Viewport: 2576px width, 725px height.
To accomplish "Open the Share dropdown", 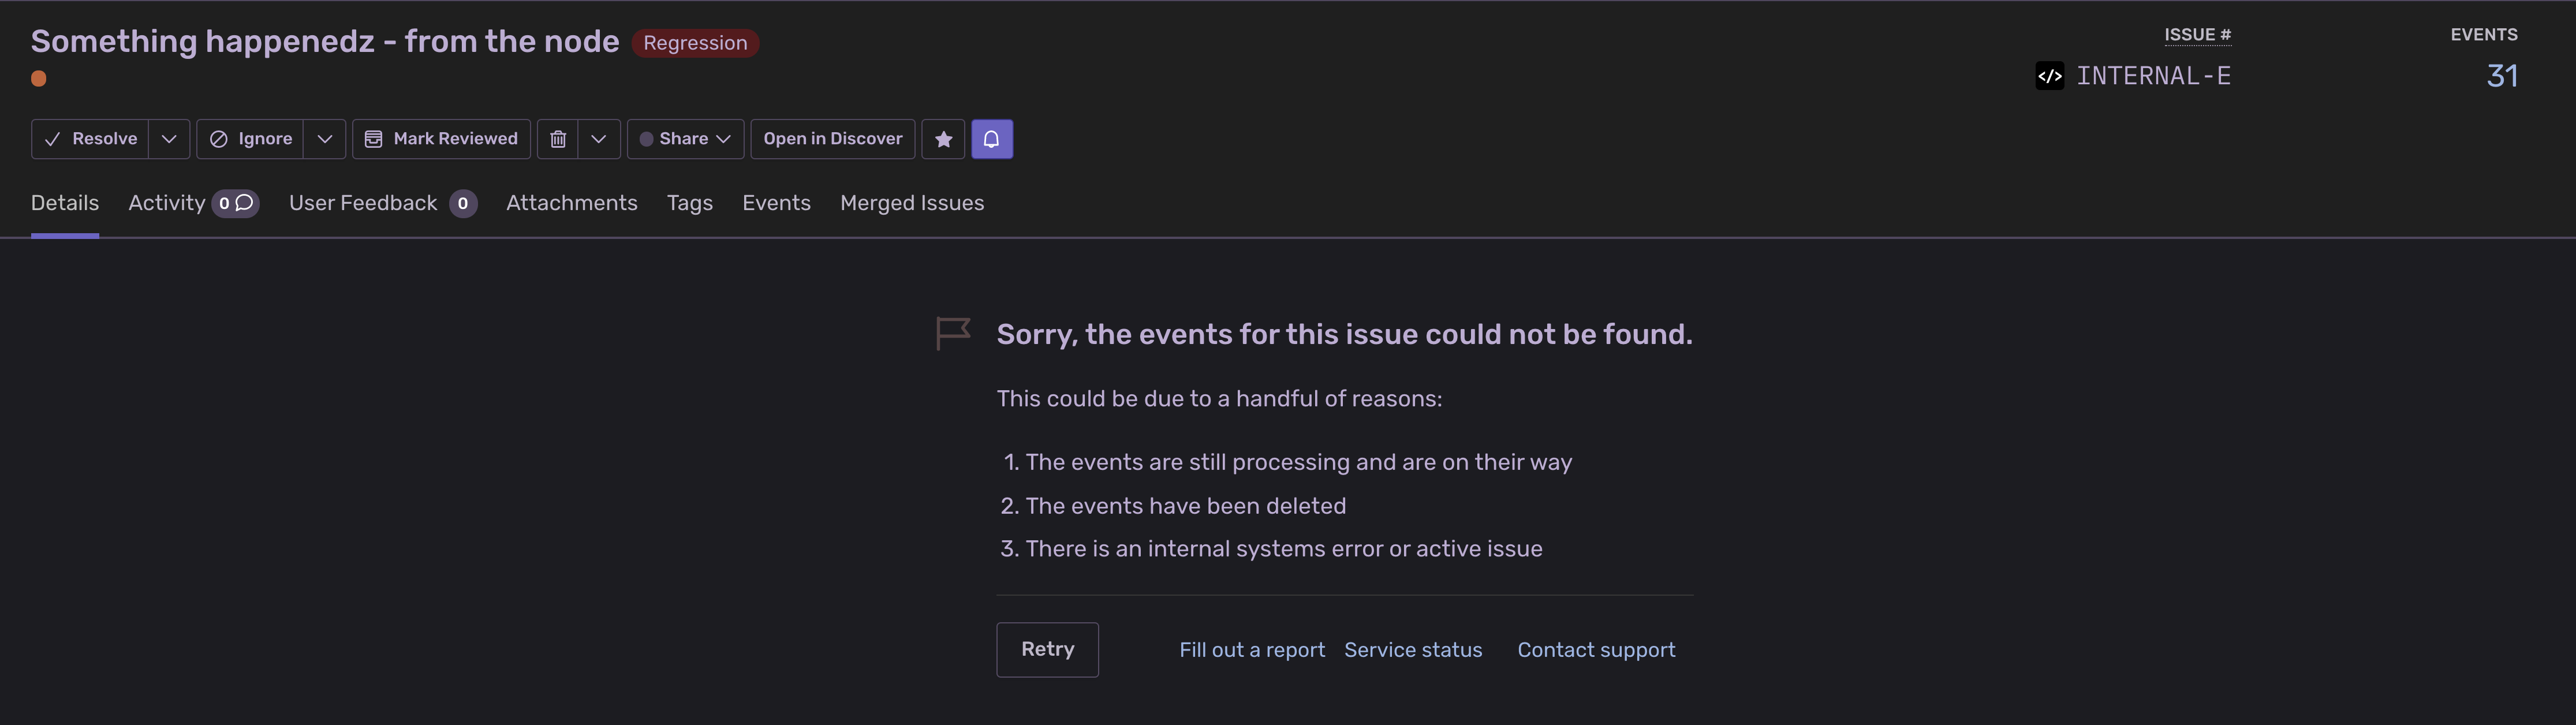I will pos(685,139).
